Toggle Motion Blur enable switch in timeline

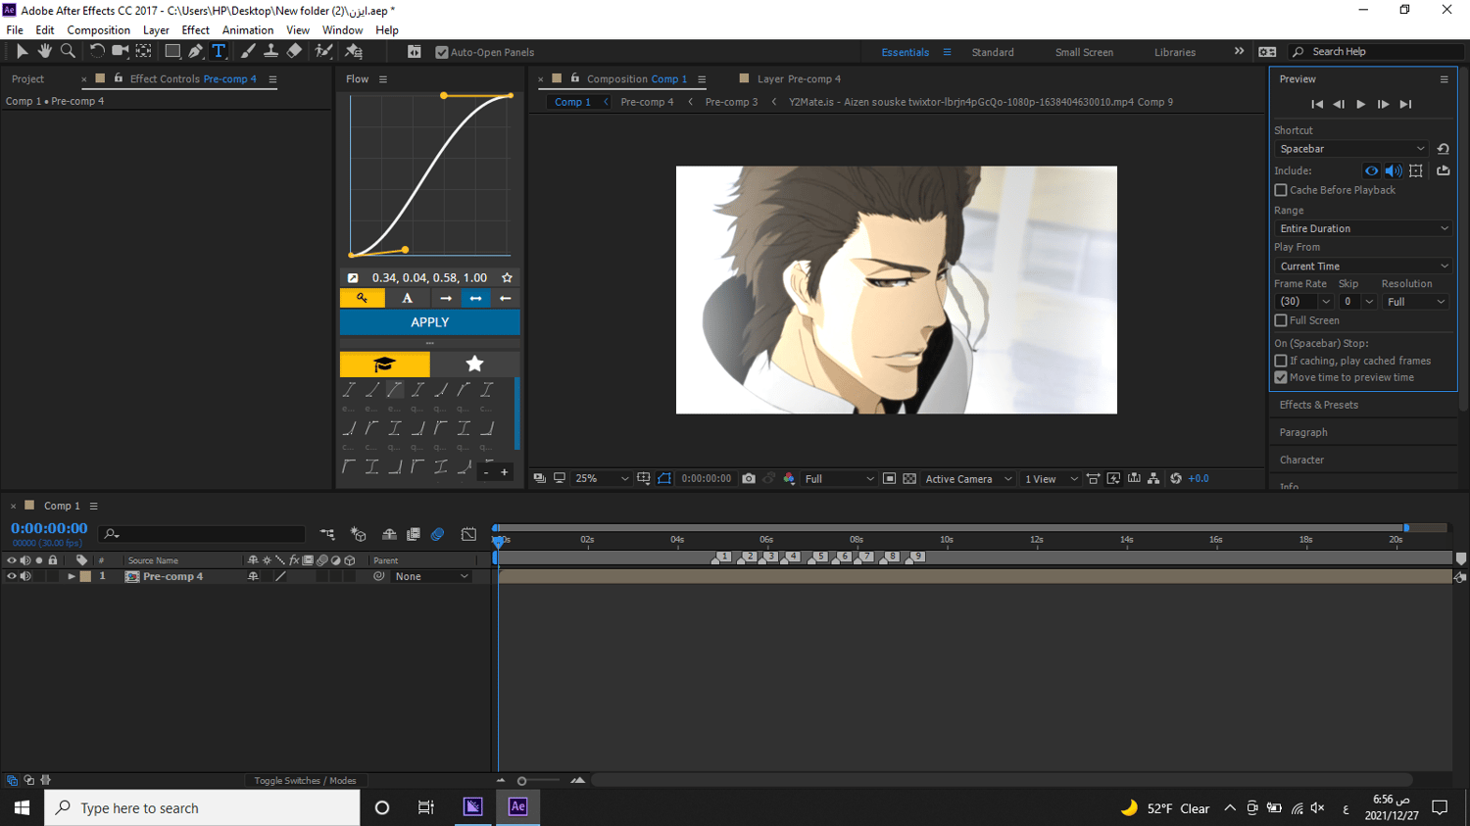pos(438,534)
